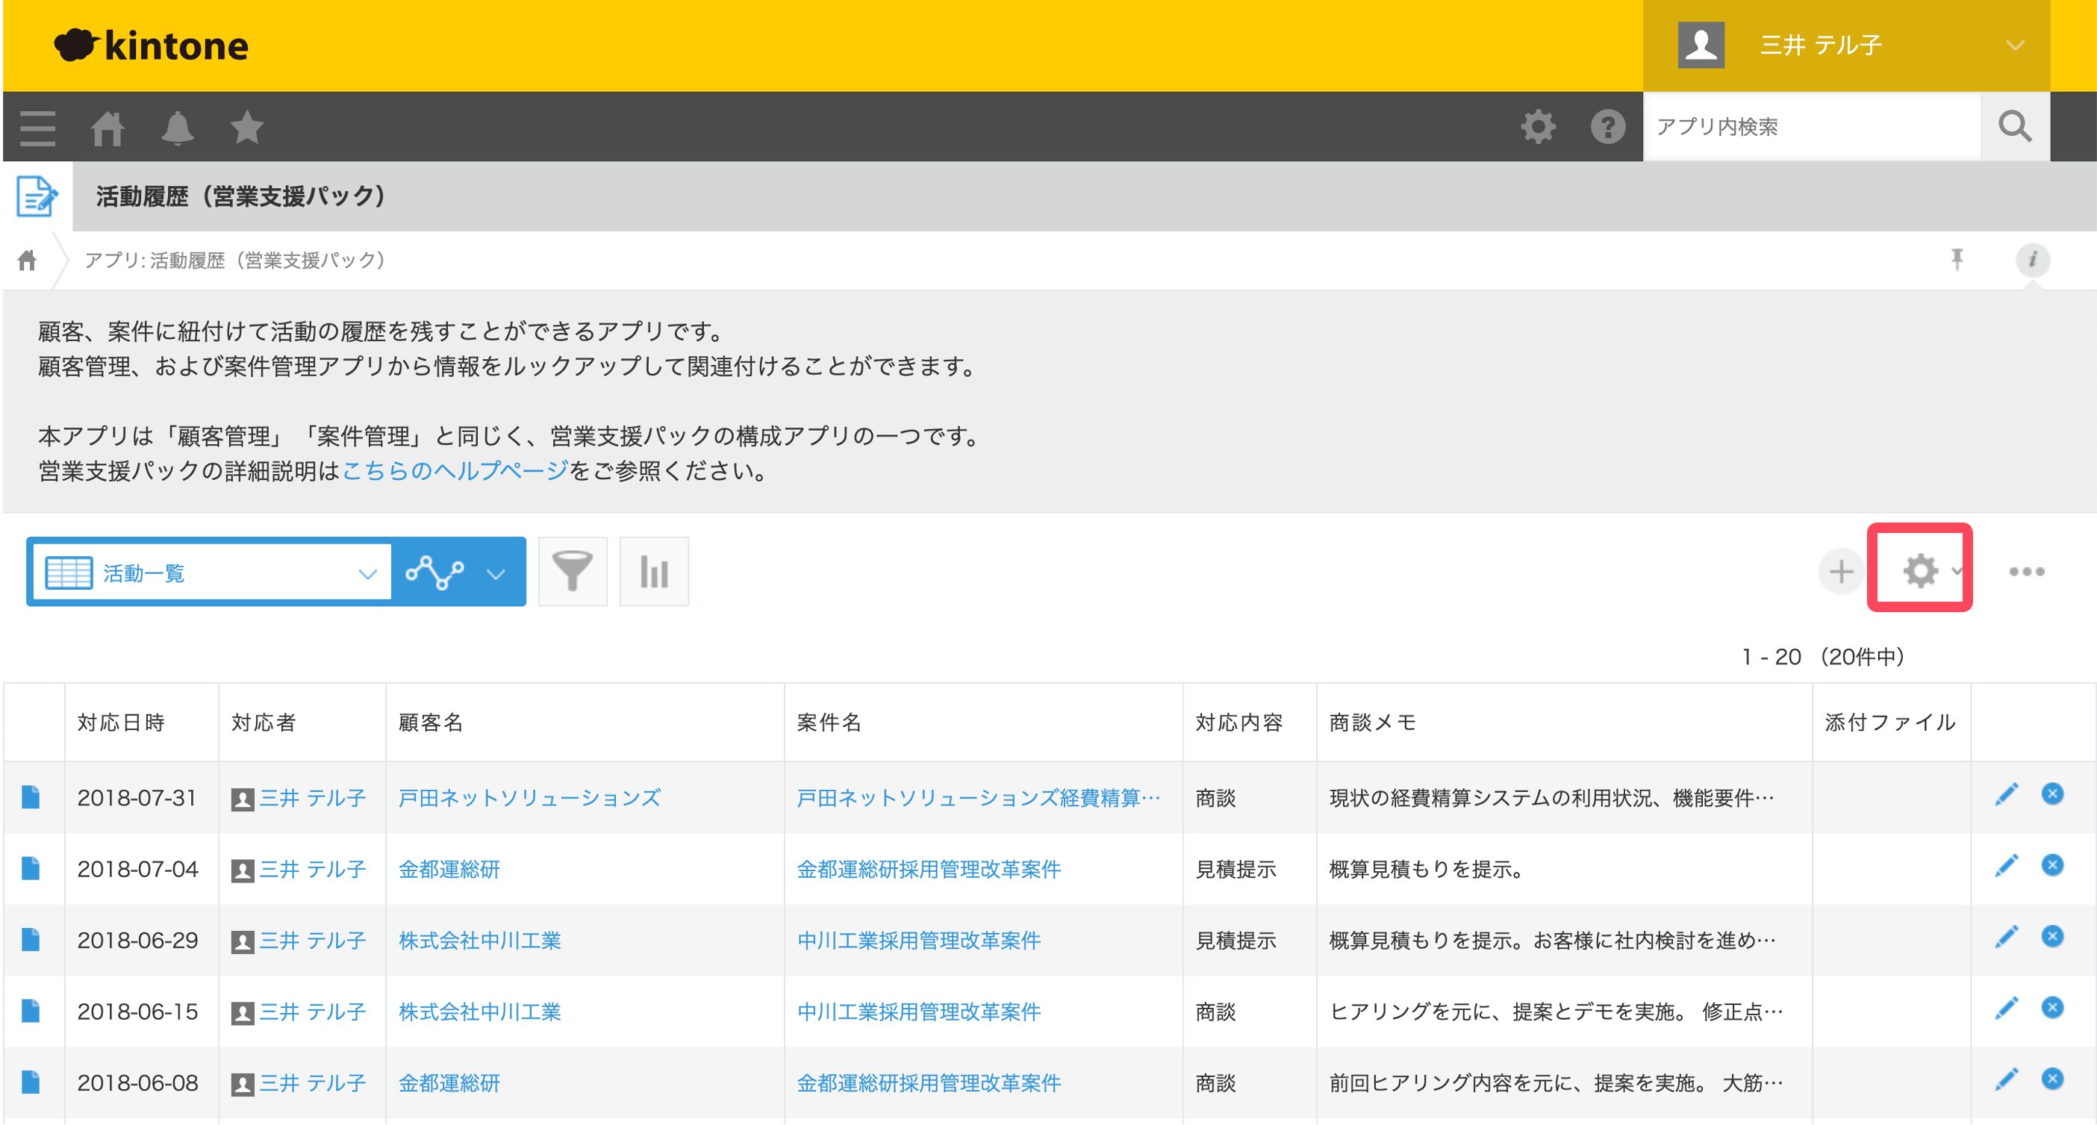Open 戸田ネットソリューションズ customer link

click(x=529, y=798)
